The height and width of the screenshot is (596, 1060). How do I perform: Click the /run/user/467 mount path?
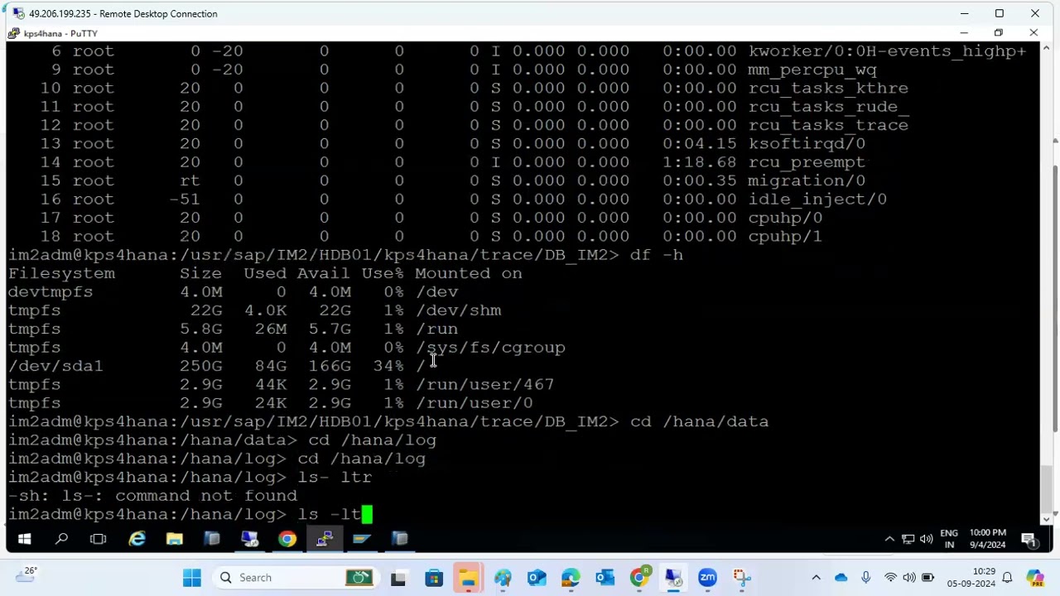pyautogui.click(x=485, y=384)
